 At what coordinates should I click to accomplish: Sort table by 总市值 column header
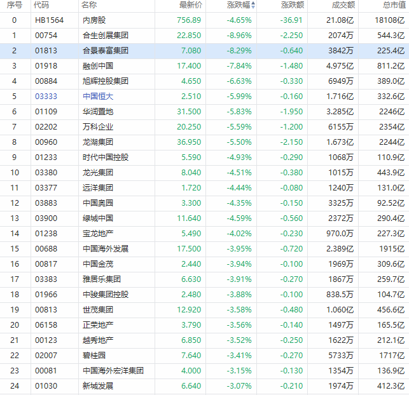point(394,5)
